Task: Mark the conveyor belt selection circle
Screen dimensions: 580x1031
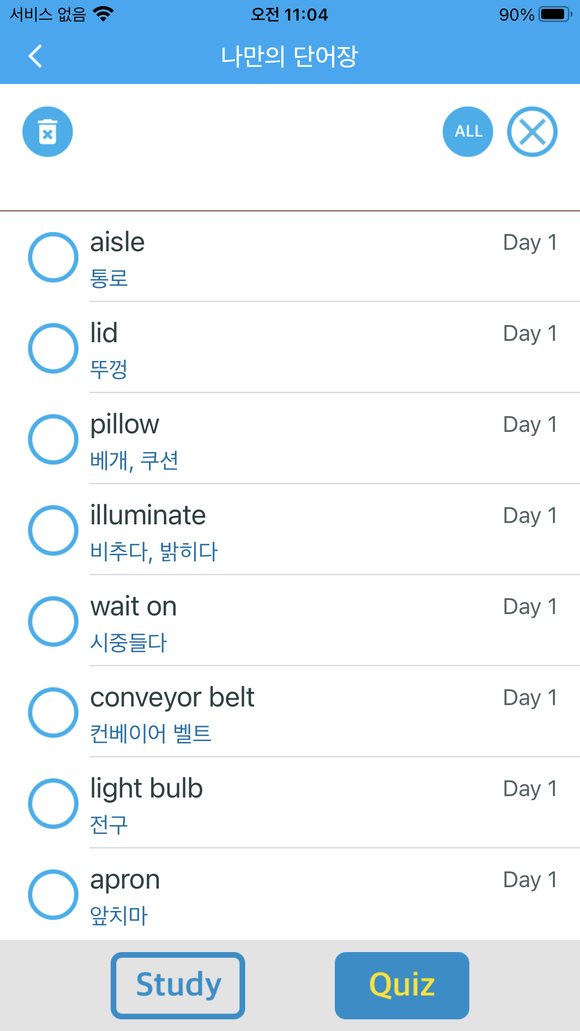Action: click(53, 713)
